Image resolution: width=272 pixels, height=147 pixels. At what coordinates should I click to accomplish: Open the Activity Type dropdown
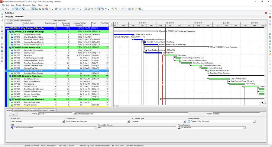(x=63, y=121)
